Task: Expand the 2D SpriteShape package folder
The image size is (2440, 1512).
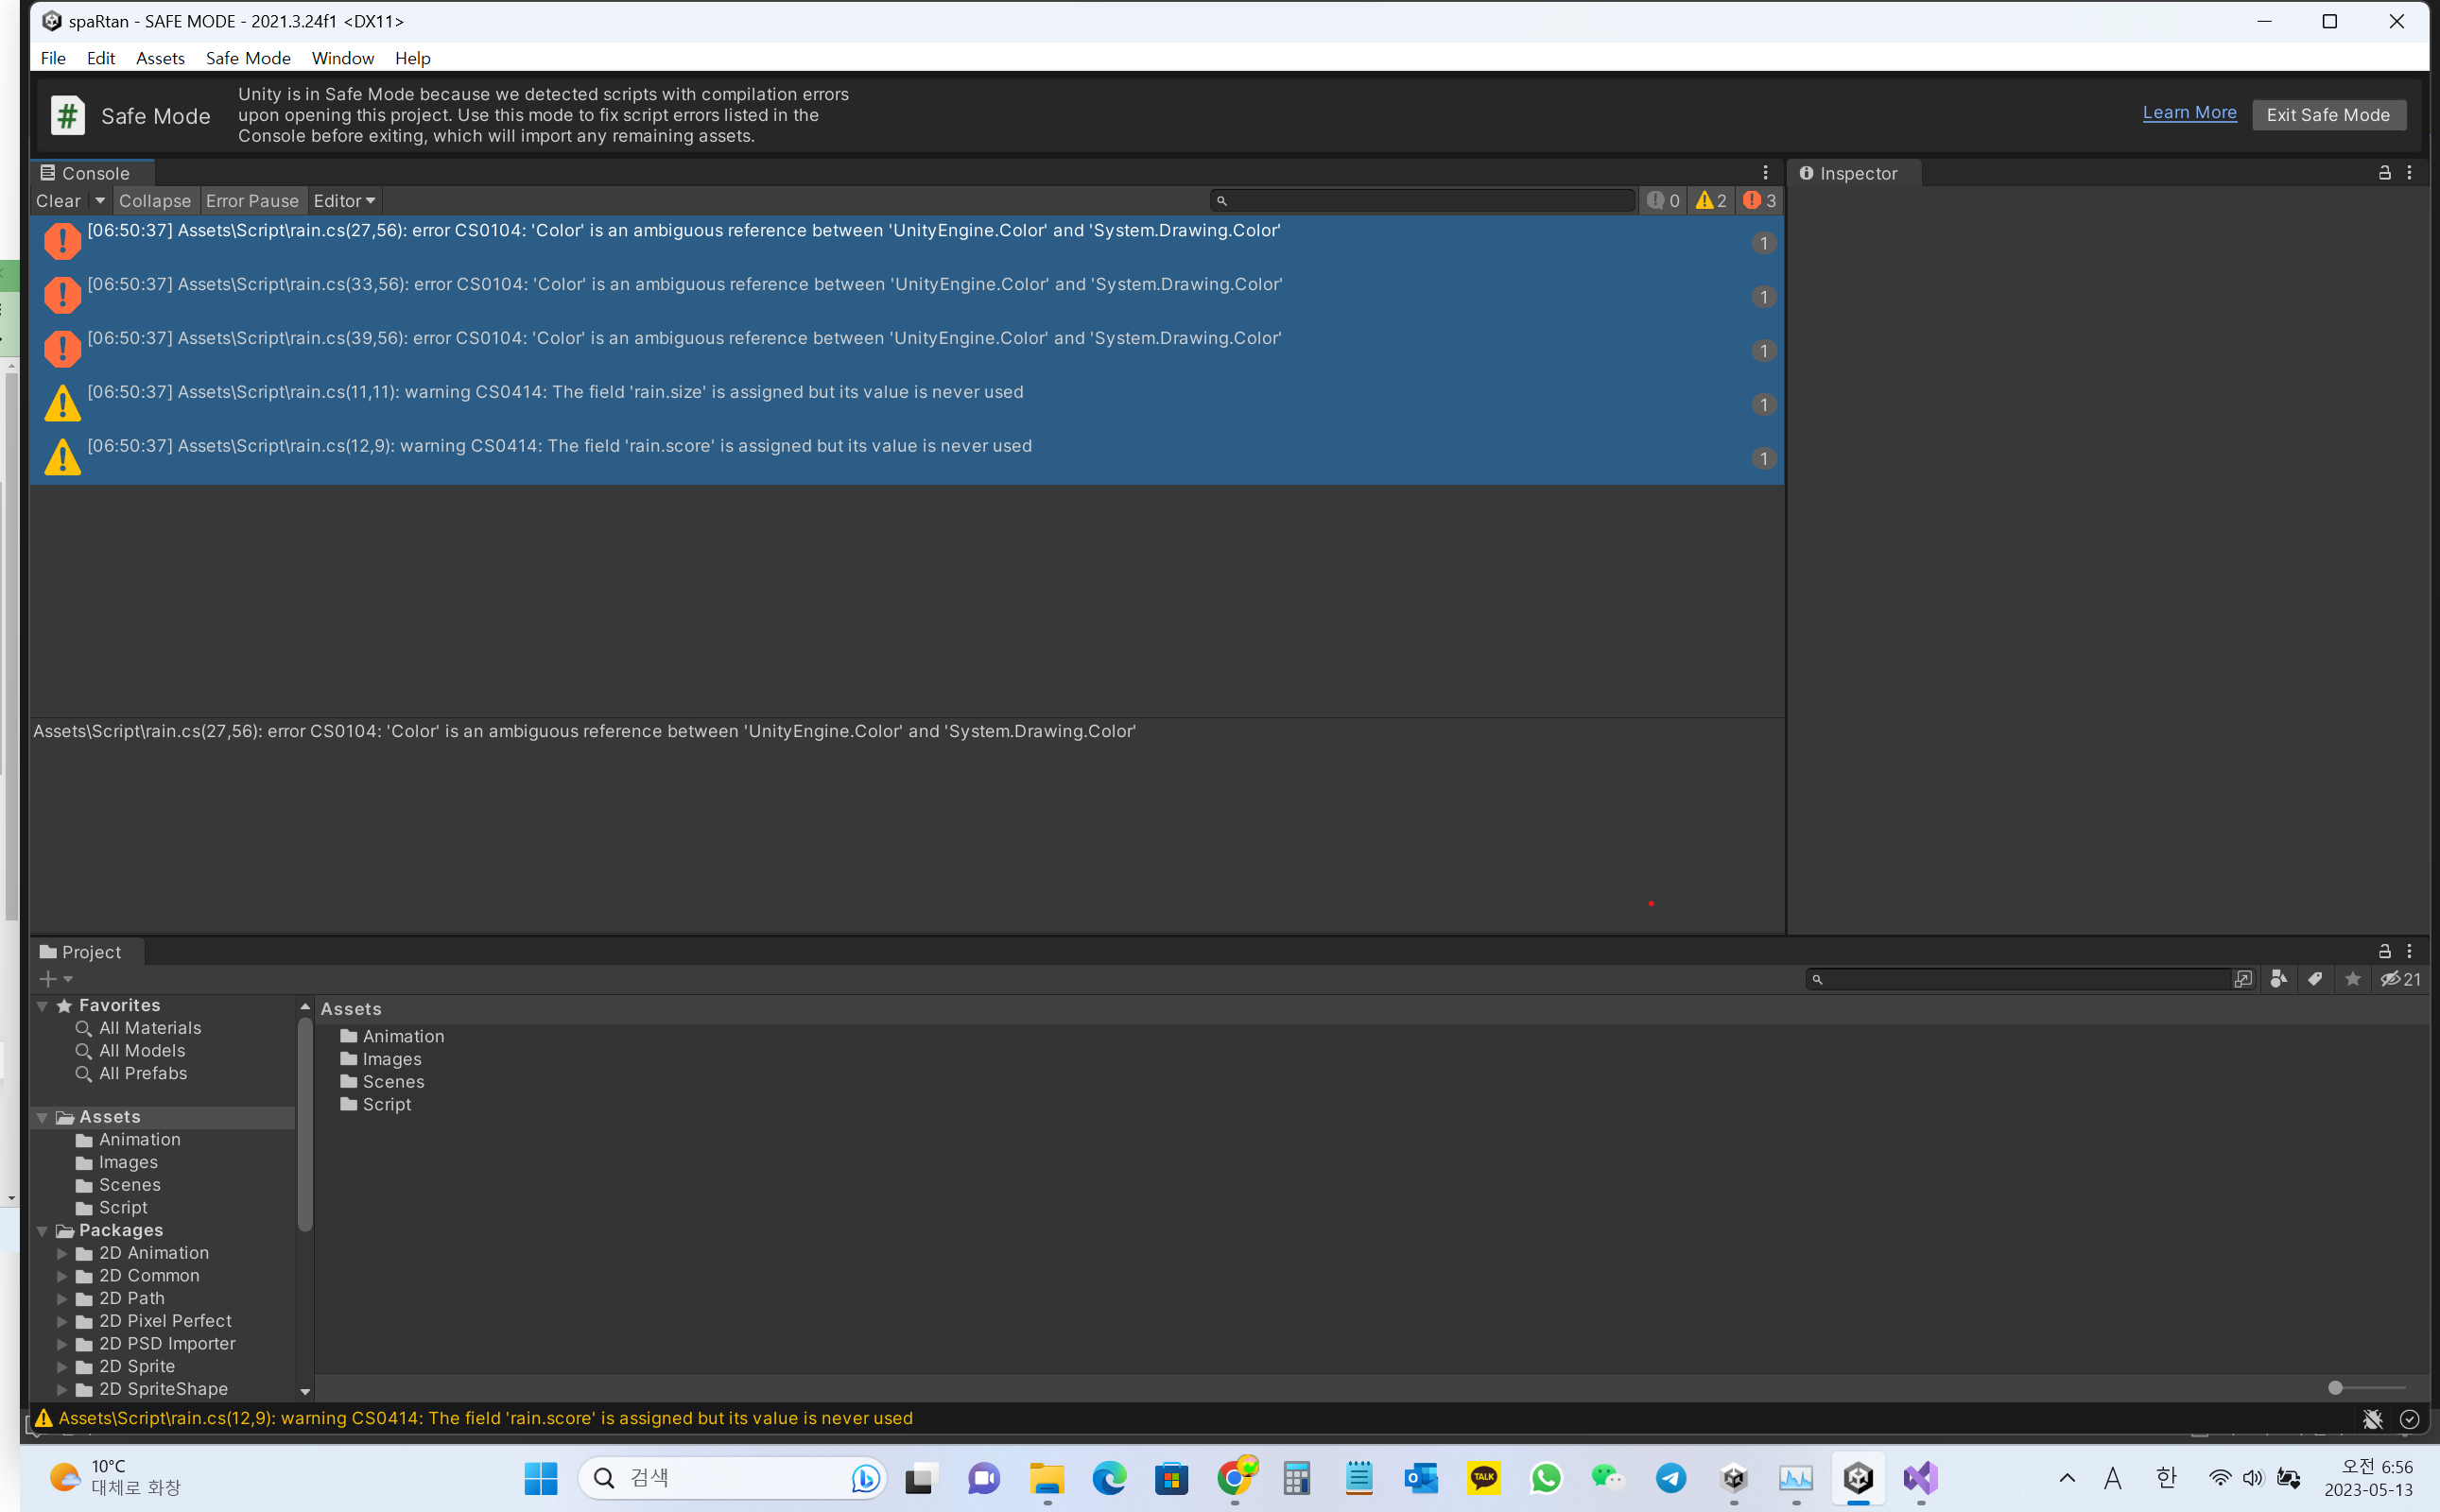Action: [x=62, y=1389]
